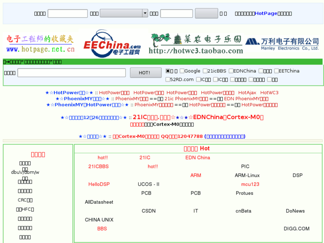
Task: Visit the cnBeta link
Action: pos(243,211)
